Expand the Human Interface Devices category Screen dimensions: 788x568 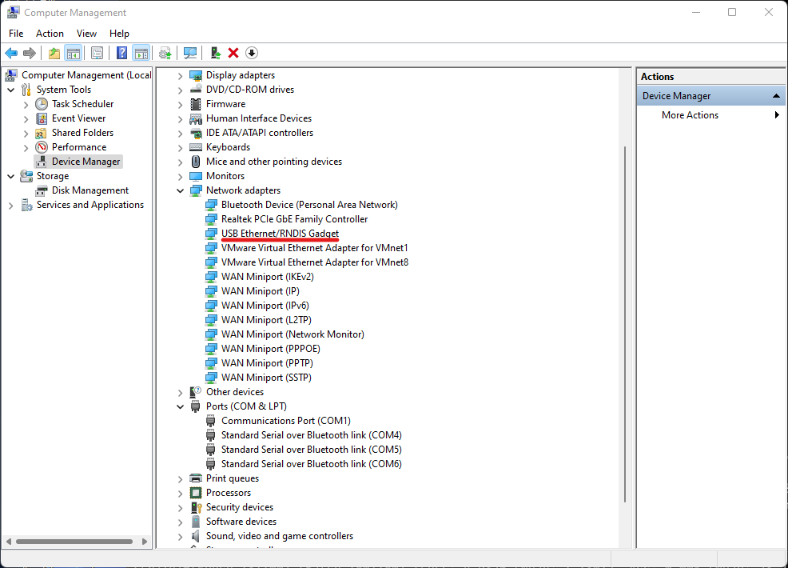[180, 119]
